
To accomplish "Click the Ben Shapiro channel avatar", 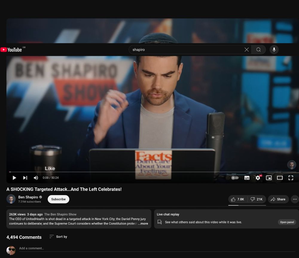I will pyautogui.click(x=11, y=199).
